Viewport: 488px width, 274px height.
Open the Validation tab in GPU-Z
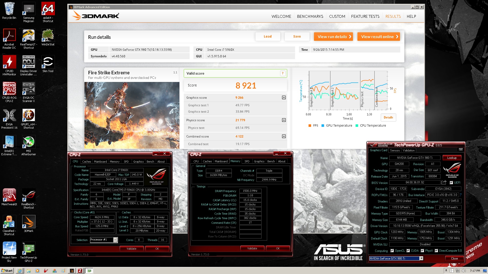point(409,150)
